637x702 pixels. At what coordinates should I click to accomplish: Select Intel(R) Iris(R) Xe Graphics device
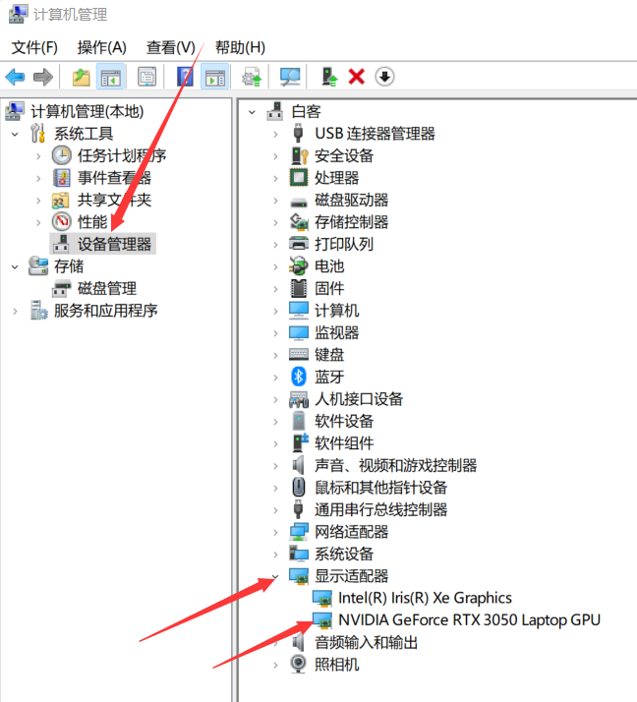(425, 598)
